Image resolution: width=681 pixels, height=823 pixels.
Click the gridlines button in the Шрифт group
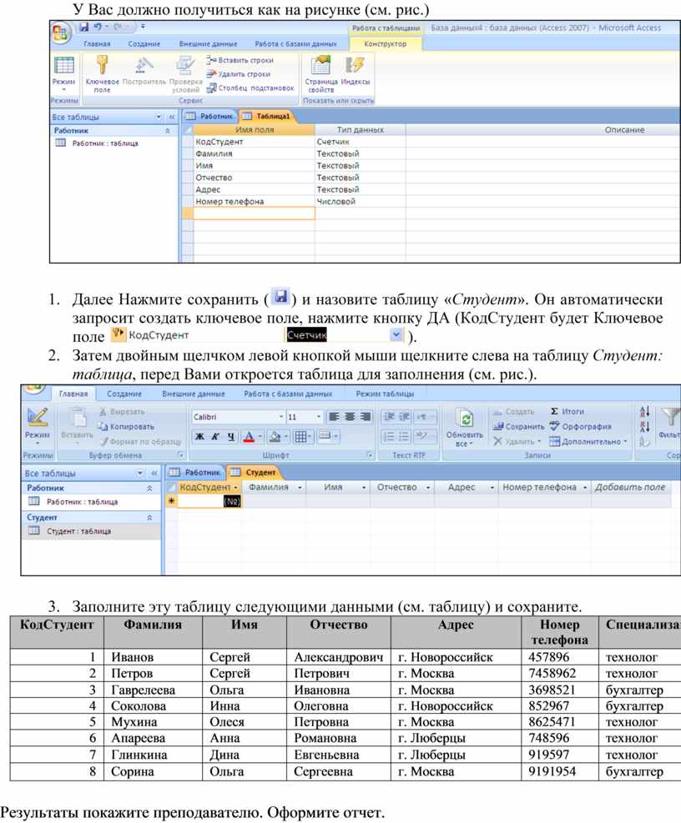(303, 437)
